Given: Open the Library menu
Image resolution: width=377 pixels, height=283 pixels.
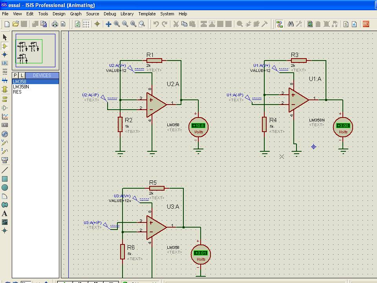Looking at the screenshot, I should (x=127, y=14).
